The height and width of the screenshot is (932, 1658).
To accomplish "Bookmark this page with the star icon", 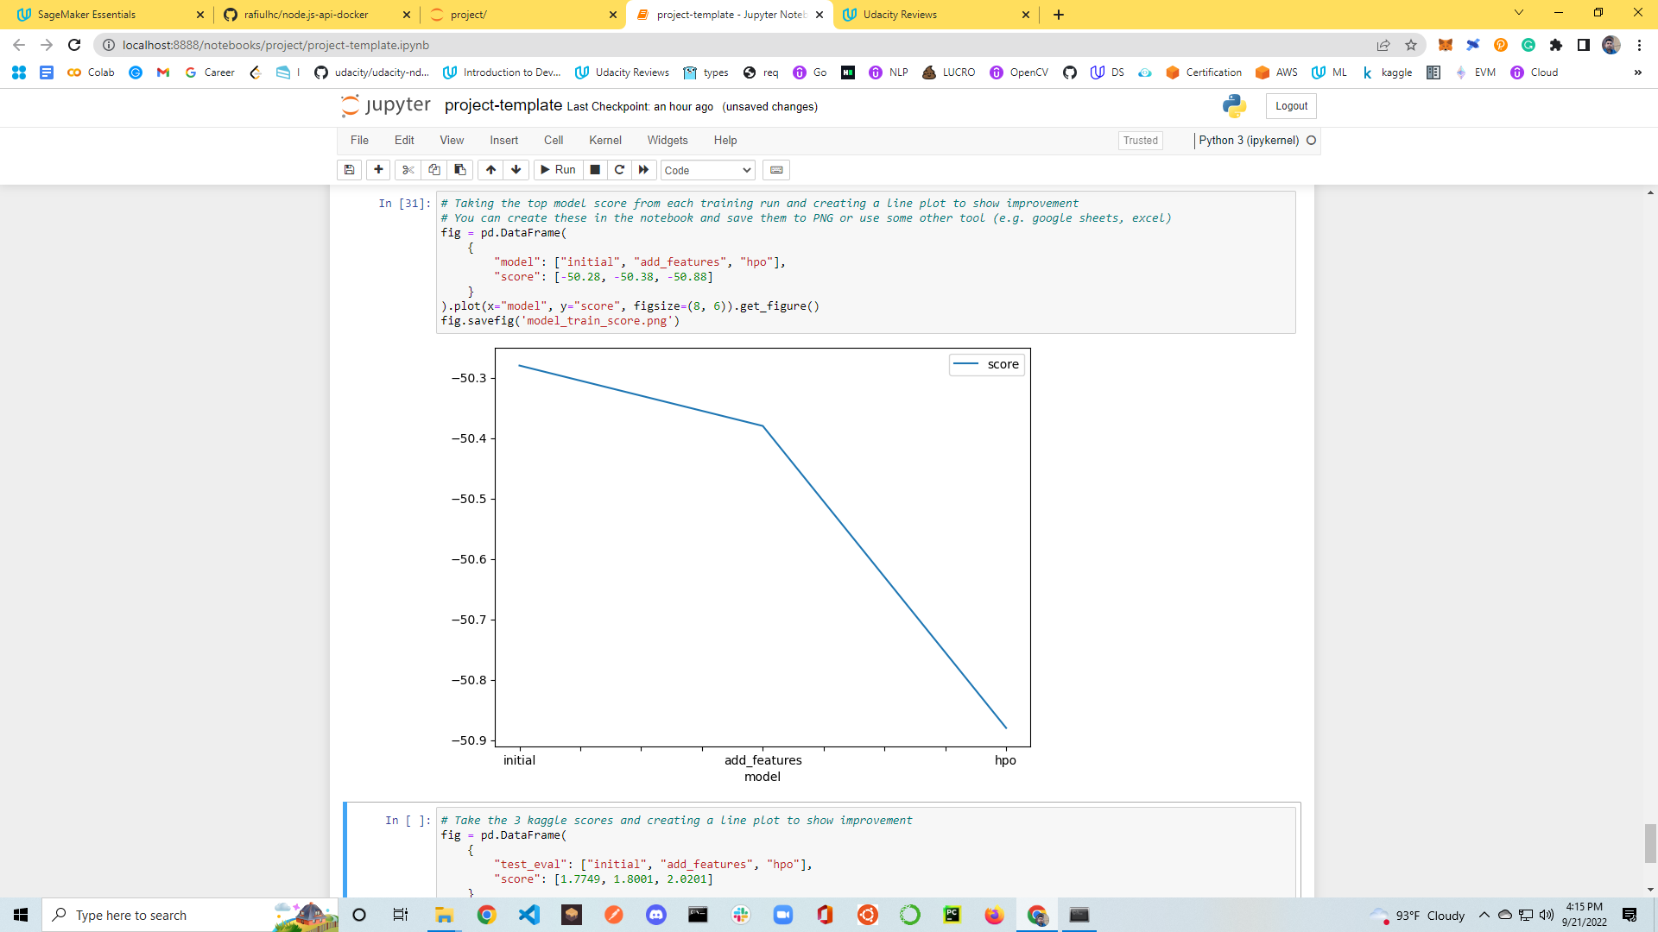I will 1411,45.
